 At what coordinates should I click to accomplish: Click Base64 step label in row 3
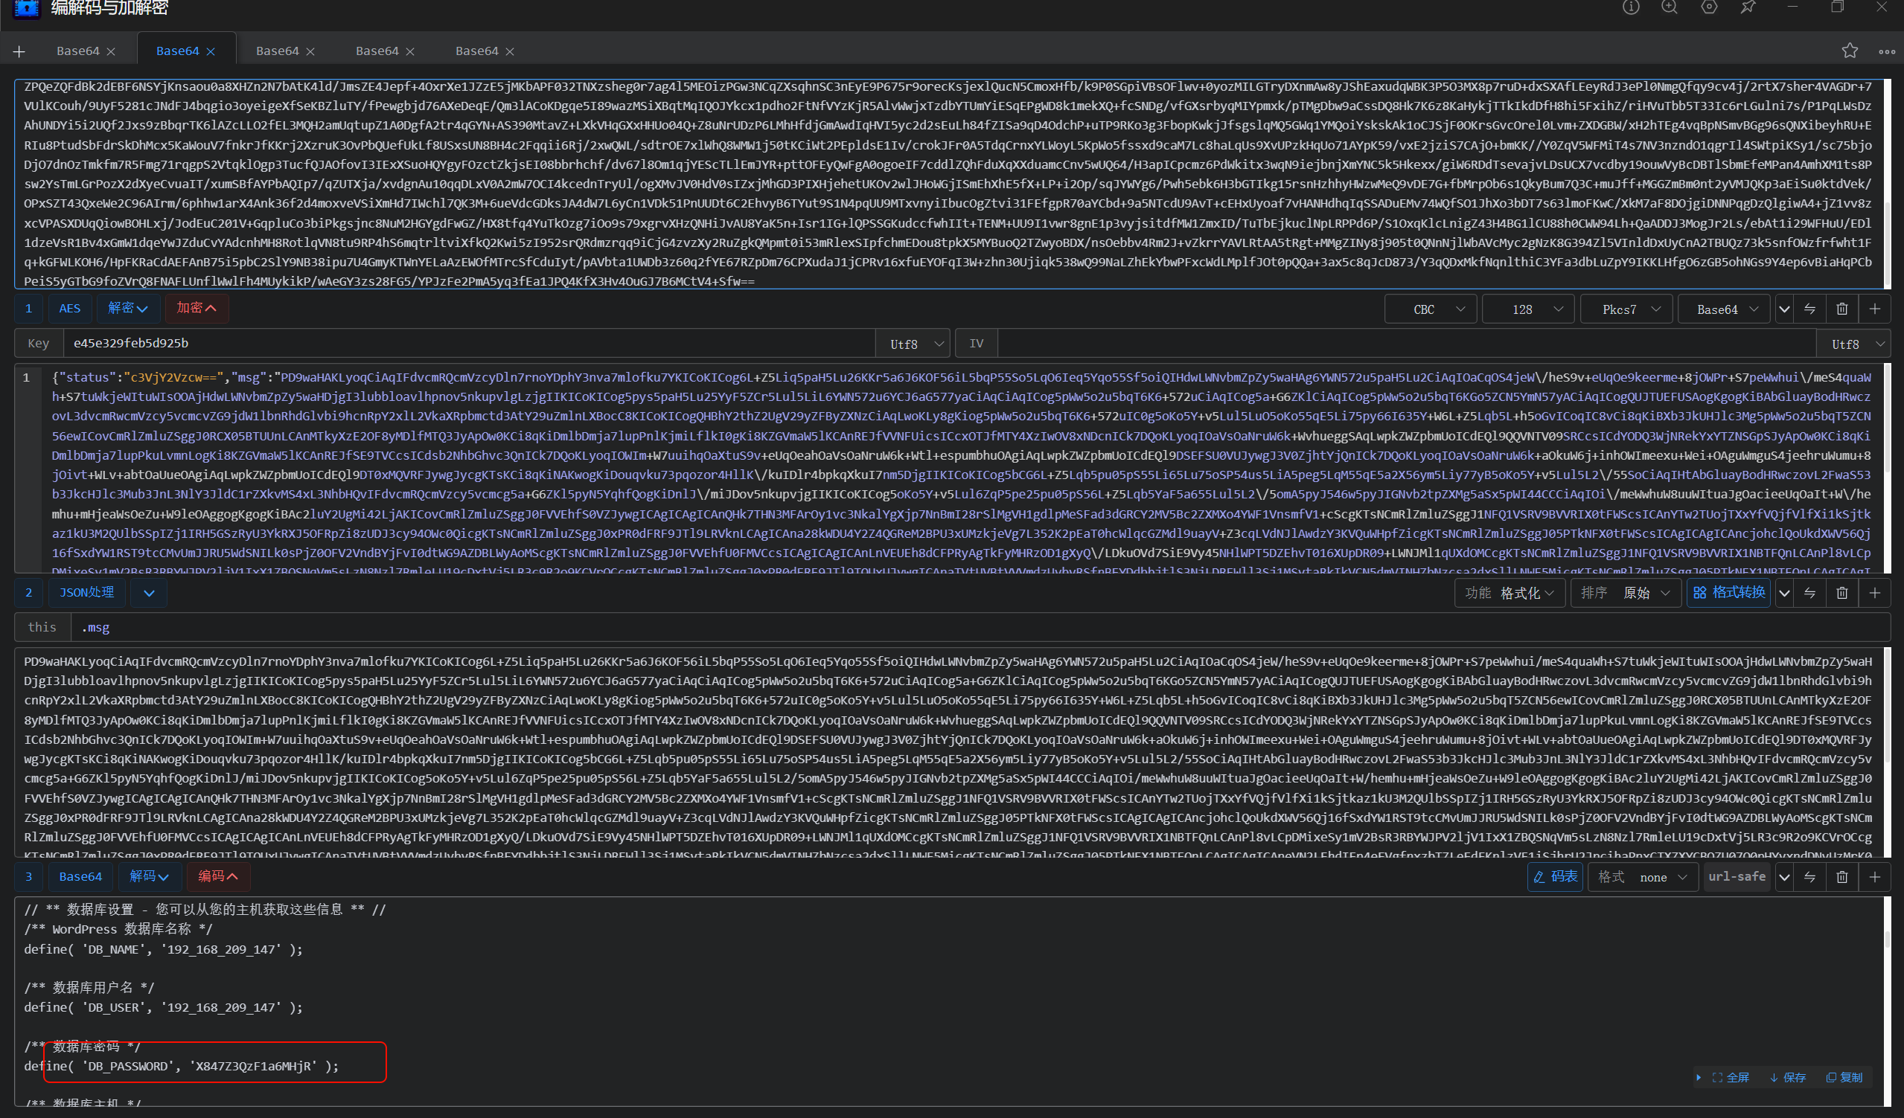pyautogui.click(x=80, y=876)
